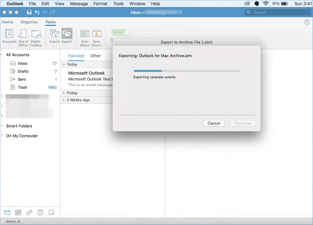Cancel the export
Image resolution: width=313 pixels, height=225 pixels.
(214, 123)
